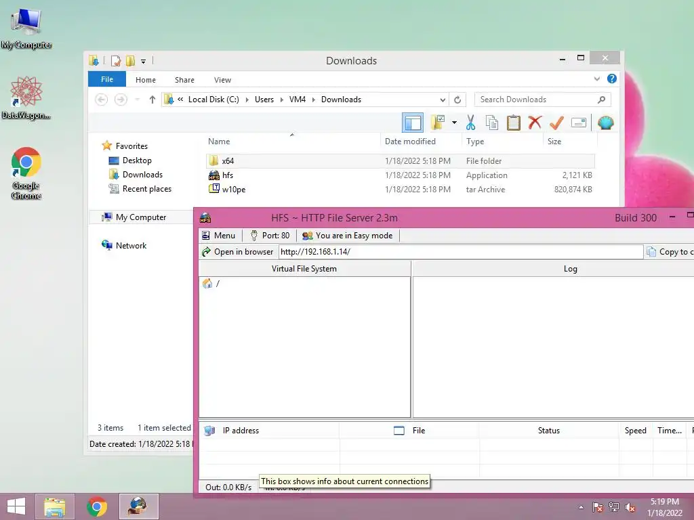Viewport: 694px width, 520px height.
Task: Open the View ribbon tab
Action: coord(222,80)
